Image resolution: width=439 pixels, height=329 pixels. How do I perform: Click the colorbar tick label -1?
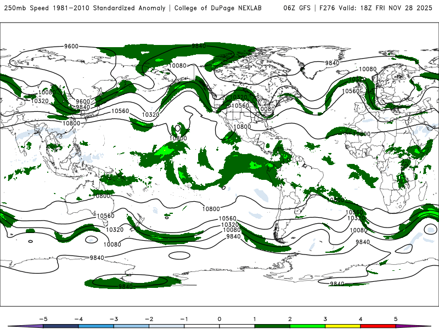click(184, 319)
